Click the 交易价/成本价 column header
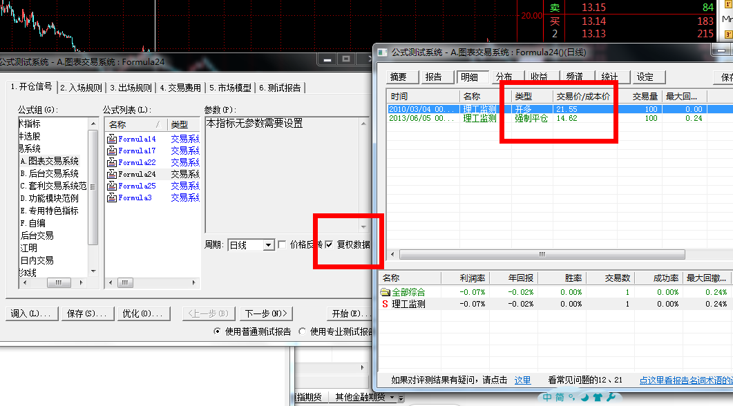 (583, 97)
